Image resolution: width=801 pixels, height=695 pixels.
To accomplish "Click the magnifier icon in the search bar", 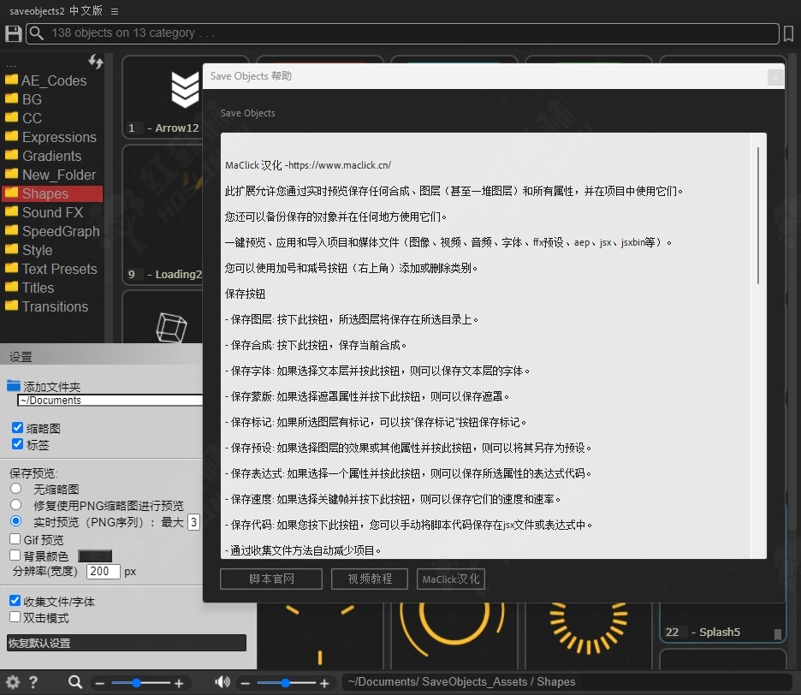I will [x=36, y=33].
